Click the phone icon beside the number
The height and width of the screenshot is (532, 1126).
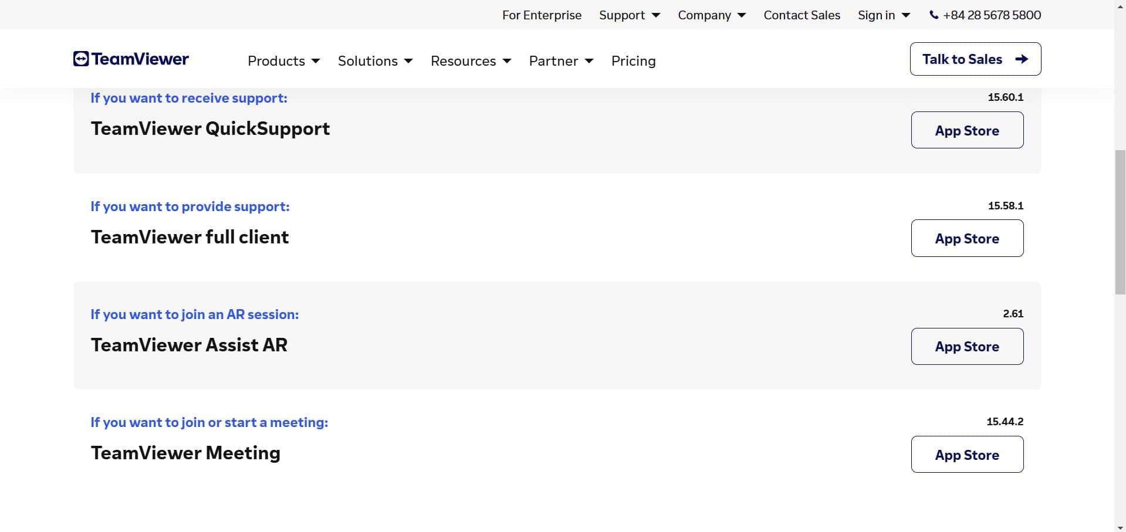[x=934, y=15]
